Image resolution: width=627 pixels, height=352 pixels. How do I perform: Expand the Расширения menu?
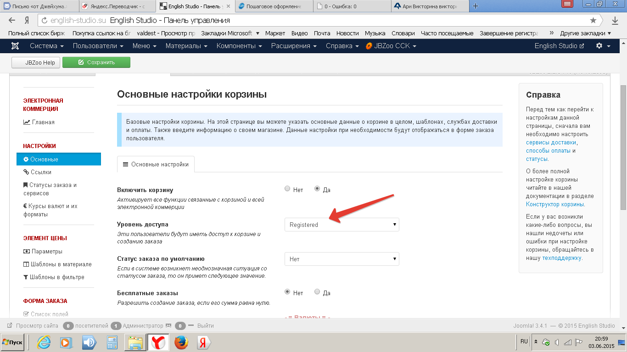pyautogui.click(x=293, y=46)
